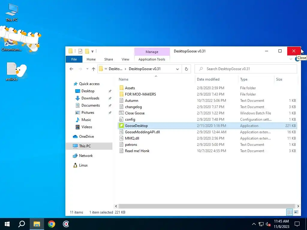
Task: Select the config settings file
Action: [207, 119]
